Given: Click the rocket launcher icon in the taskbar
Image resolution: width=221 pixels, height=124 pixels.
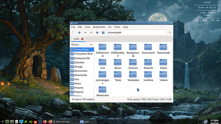Looking at the screenshot, I should [x=3, y=122].
